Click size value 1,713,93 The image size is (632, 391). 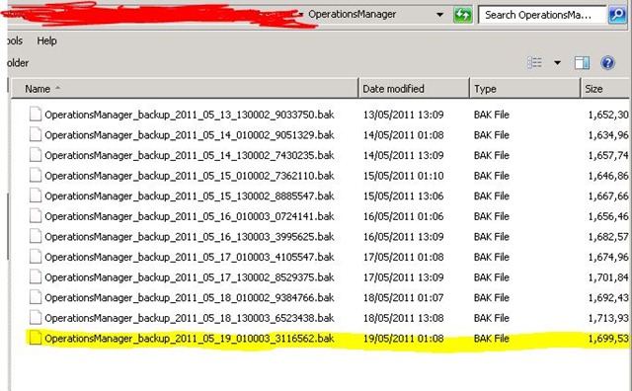pos(608,319)
